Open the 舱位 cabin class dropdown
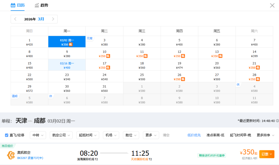The height and width of the screenshot is (165, 279). pos(131,135)
